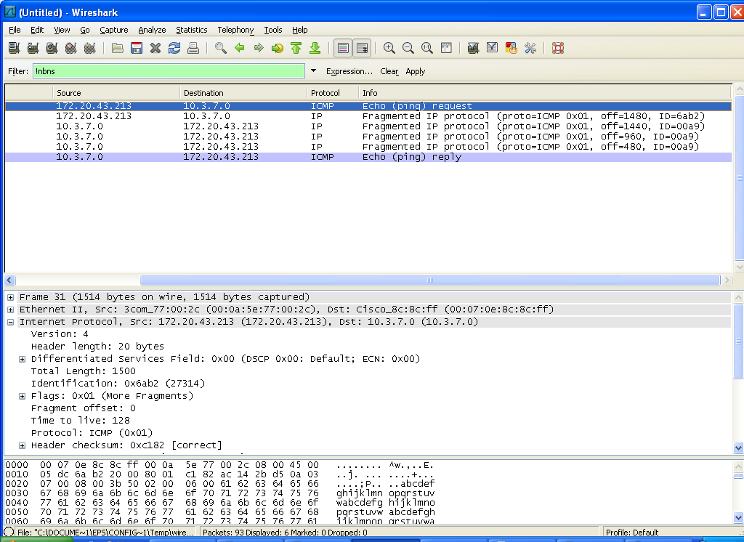Click in the !nbns filter field
The width and height of the screenshot is (744, 542).
pos(169,71)
